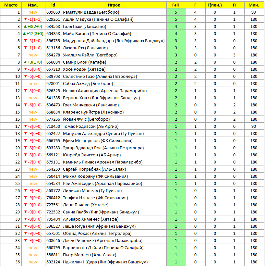Select cell 'Мануэль Алехандро Сунига (Ту Пуизан)'

pos(114,134)
